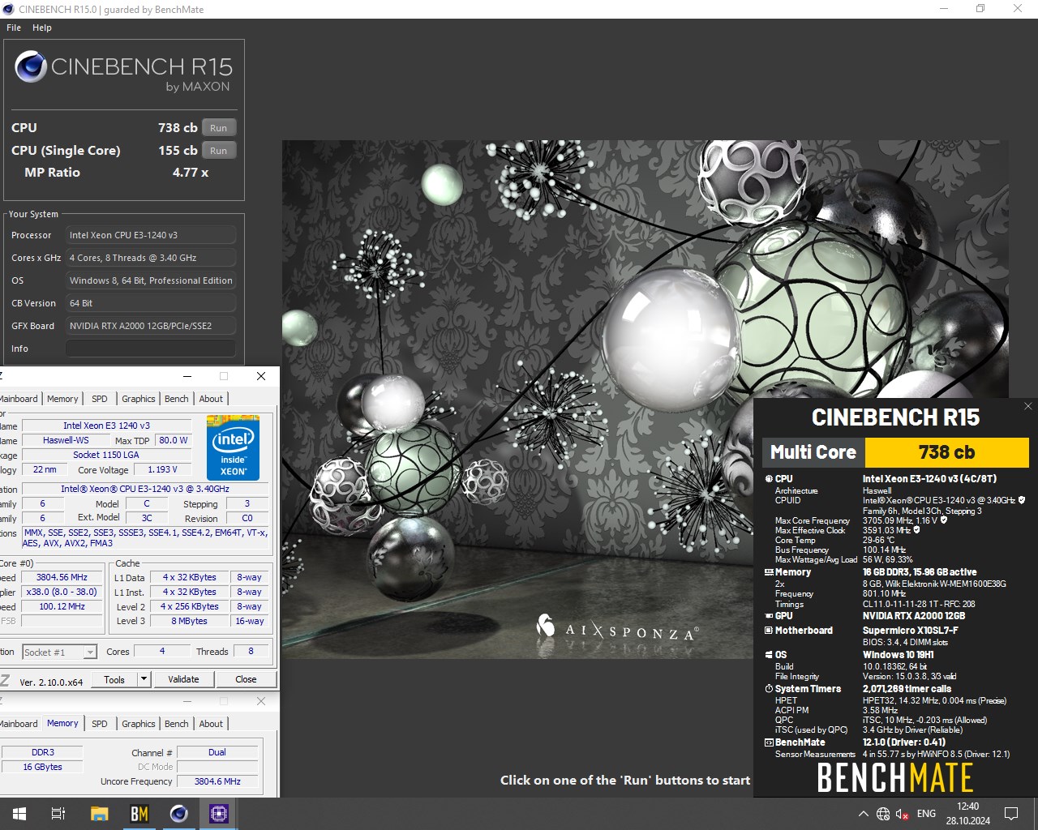Open BenchMate app from the taskbar

(x=139, y=814)
